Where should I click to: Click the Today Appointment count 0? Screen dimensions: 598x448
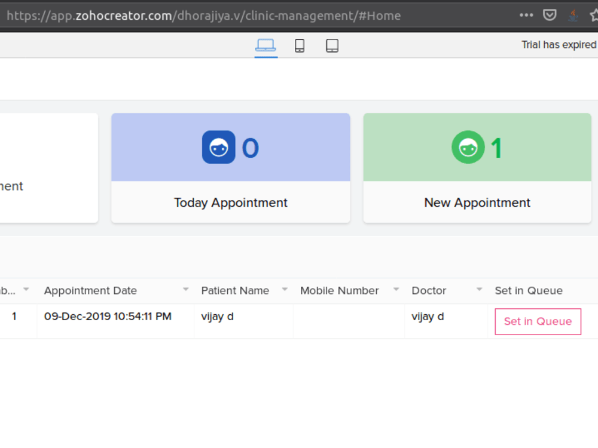pyautogui.click(x=250, y=148)
